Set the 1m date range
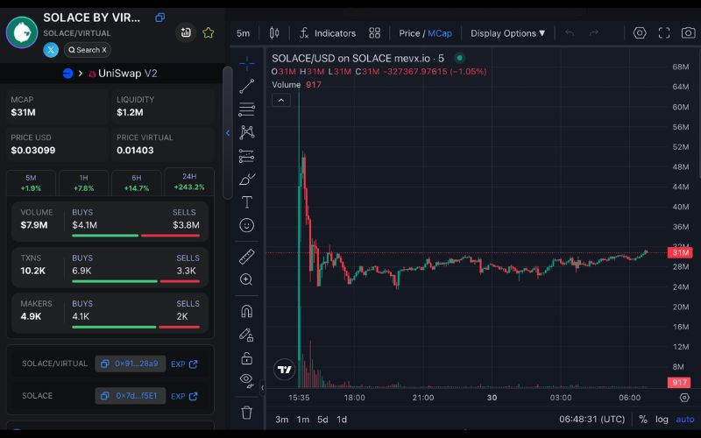 [x=303, y=420]
